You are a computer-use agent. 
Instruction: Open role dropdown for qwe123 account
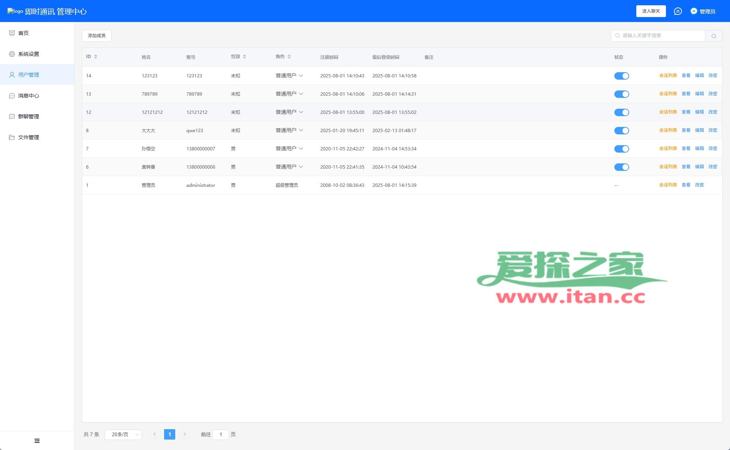click(x=289, y=130)
